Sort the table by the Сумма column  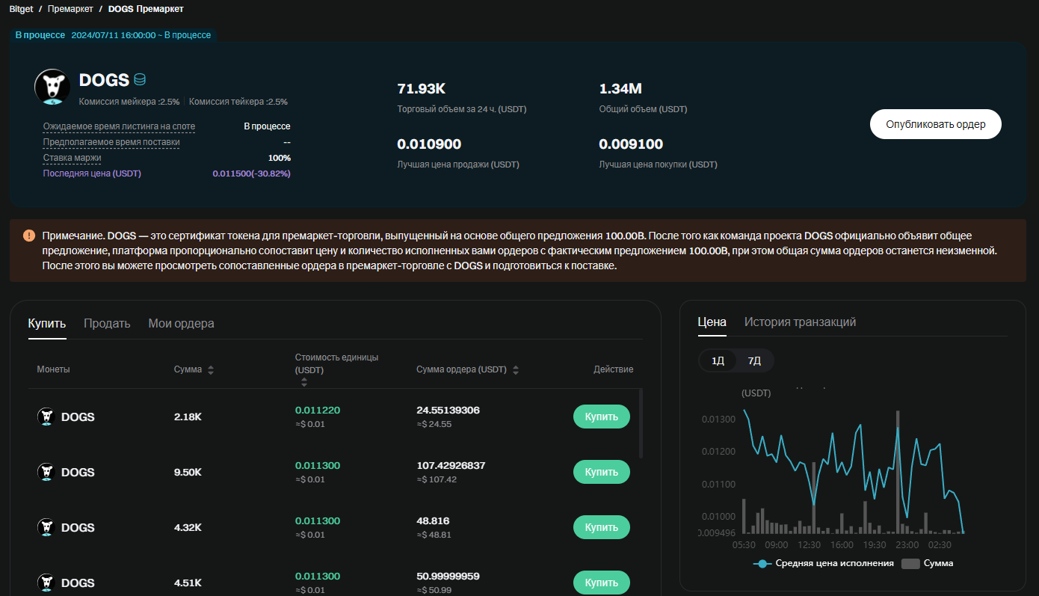point(211,369)
